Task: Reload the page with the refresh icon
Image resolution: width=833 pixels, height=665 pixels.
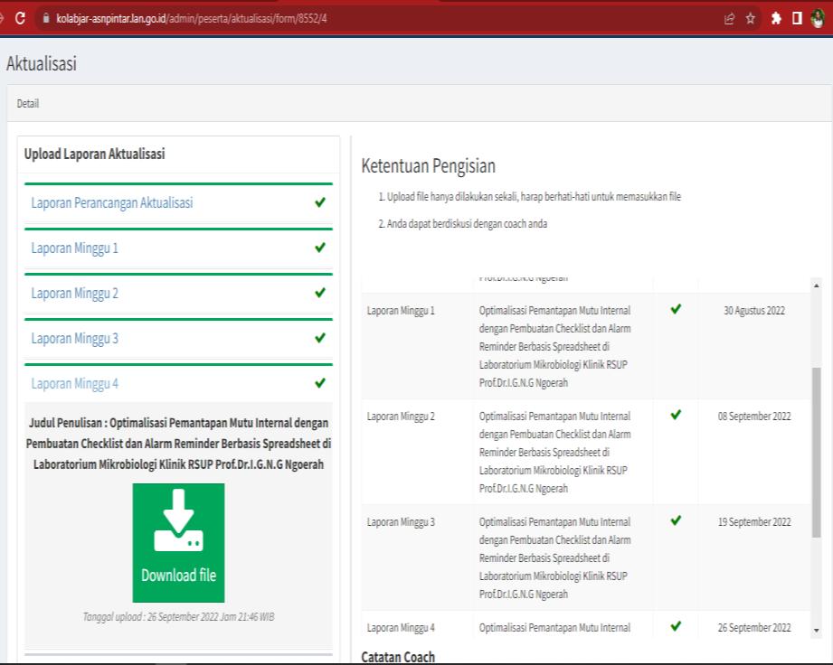Action: [20, 19]
